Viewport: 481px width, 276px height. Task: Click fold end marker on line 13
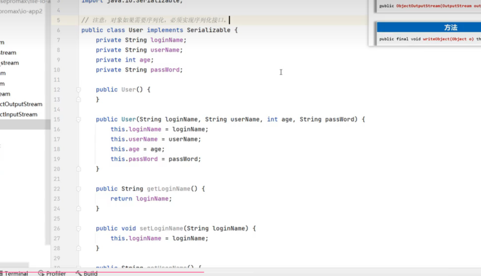click(x=79, y=100)
